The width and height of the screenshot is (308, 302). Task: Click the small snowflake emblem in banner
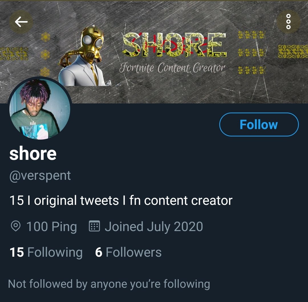click(45, 37)
